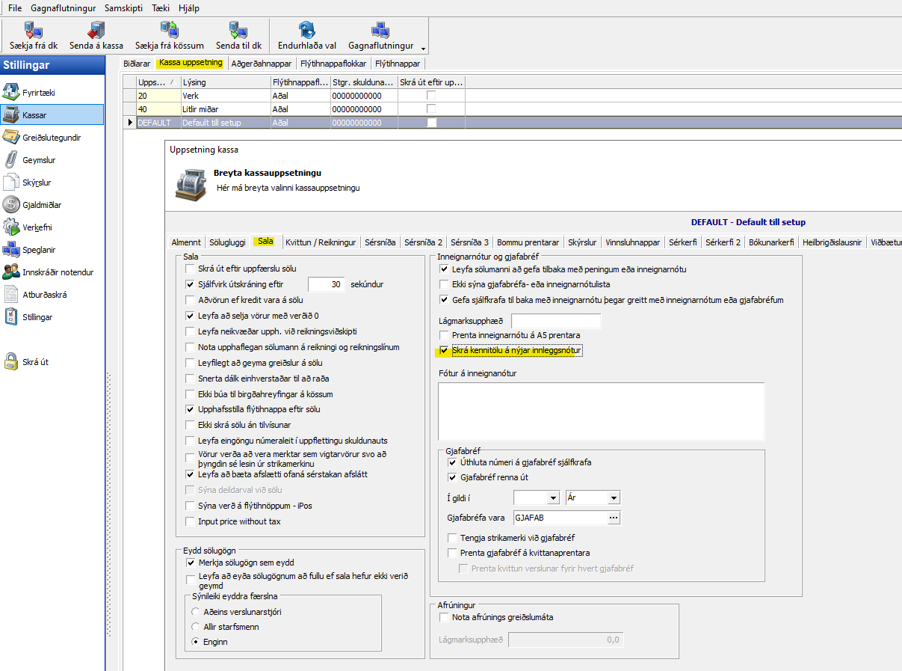Click the Endurhlaða val toolbar icon
This screenshot has height=671, width=902.
(x=306, y=31)
